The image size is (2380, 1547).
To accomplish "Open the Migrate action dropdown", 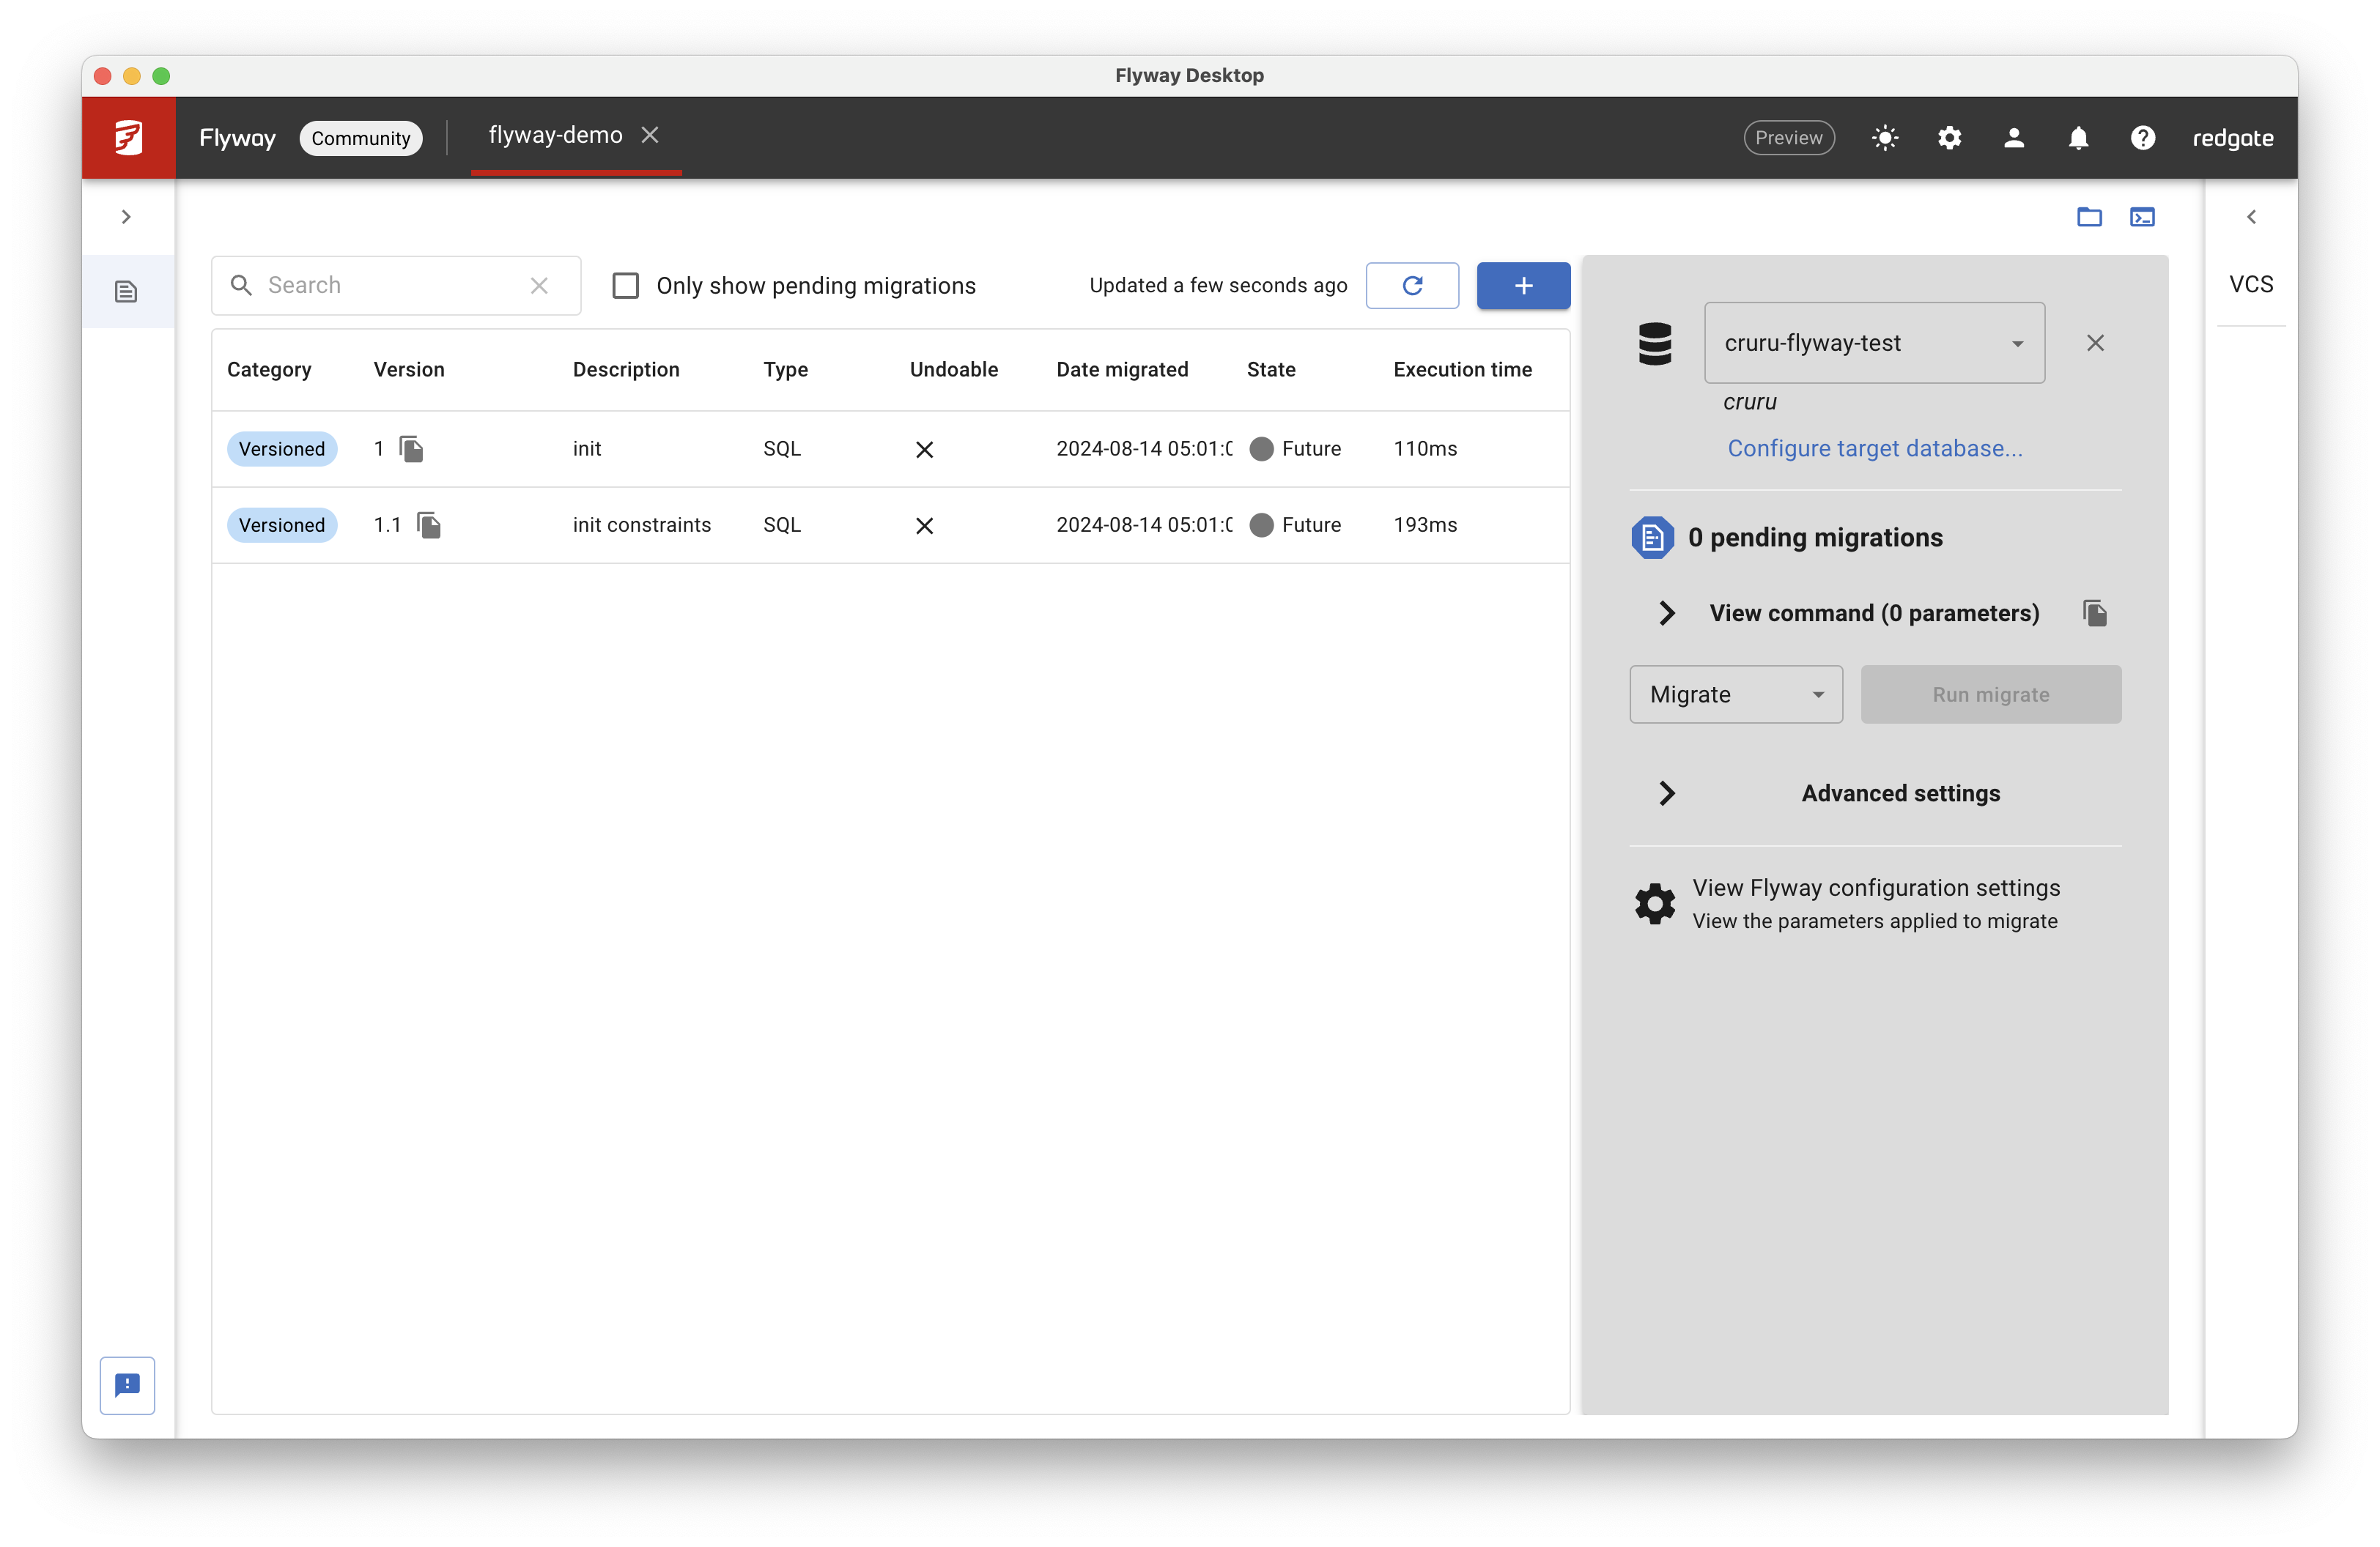I will (x=1735, y=694).
